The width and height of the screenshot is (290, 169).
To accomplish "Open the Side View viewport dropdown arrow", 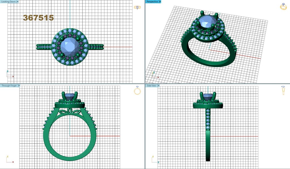I will (159, 85).
